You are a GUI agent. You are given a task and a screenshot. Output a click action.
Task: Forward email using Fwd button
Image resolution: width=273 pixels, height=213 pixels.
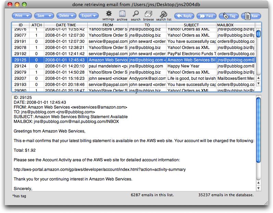pos(206,16)
